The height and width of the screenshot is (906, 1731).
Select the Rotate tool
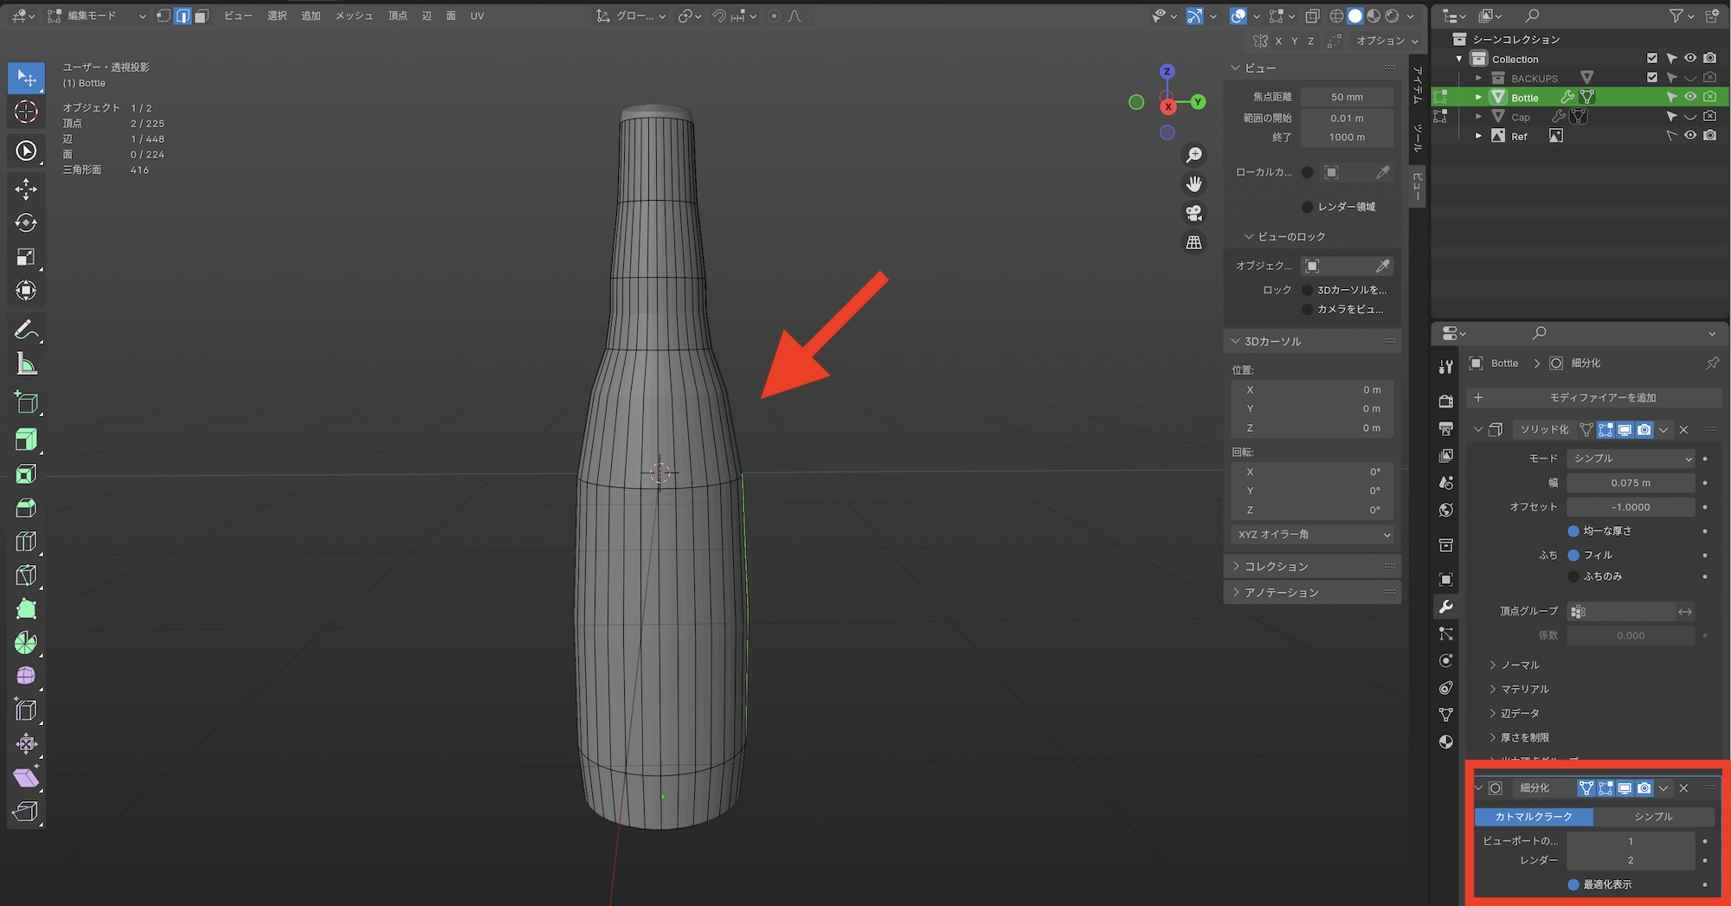point(26,222)
